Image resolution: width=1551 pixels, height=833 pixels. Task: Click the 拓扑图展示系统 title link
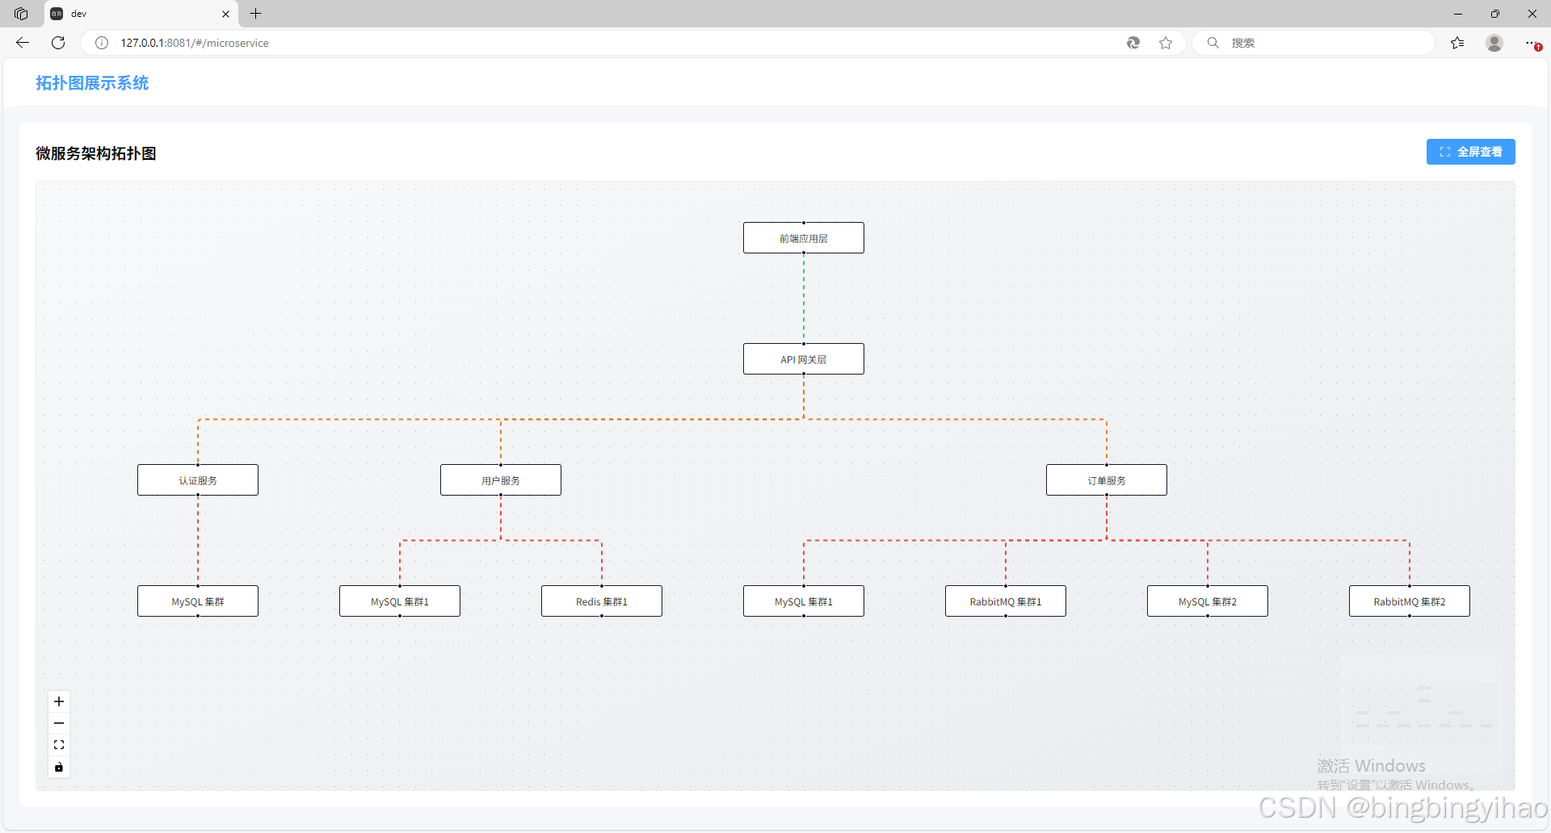click(92, 83)
